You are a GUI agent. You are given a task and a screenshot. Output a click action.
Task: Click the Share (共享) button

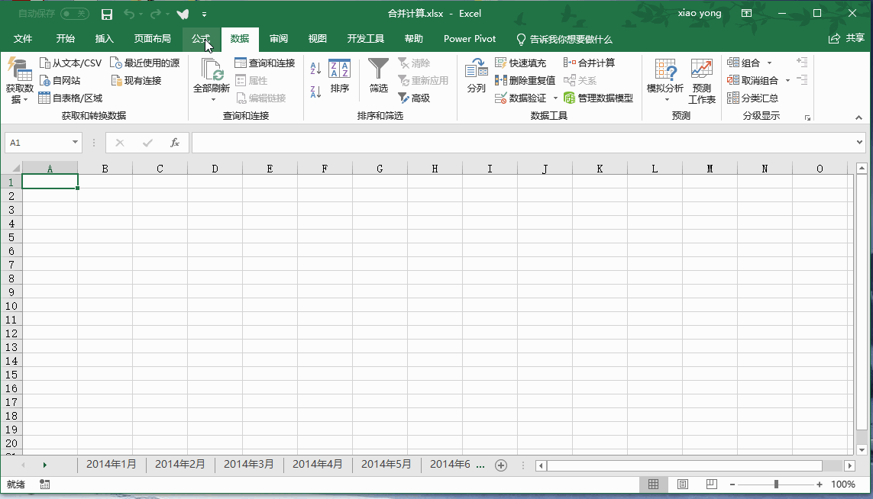pyautogui.click(x=846, y=39)
